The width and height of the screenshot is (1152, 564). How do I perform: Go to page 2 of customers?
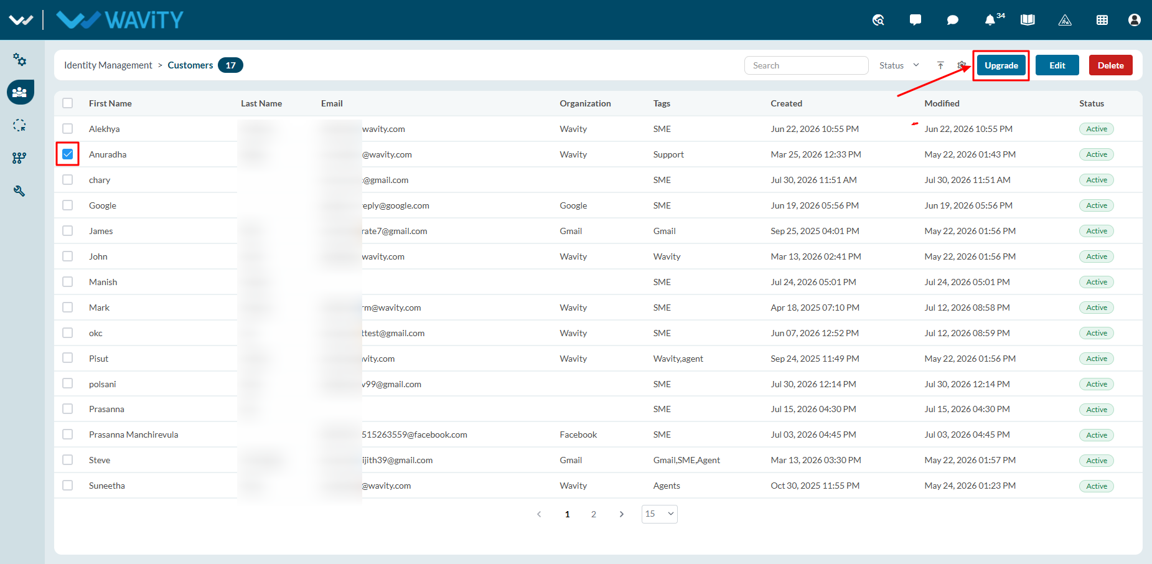[x=594, y=514]
